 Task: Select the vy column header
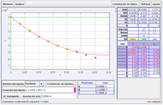click(154, 44)
